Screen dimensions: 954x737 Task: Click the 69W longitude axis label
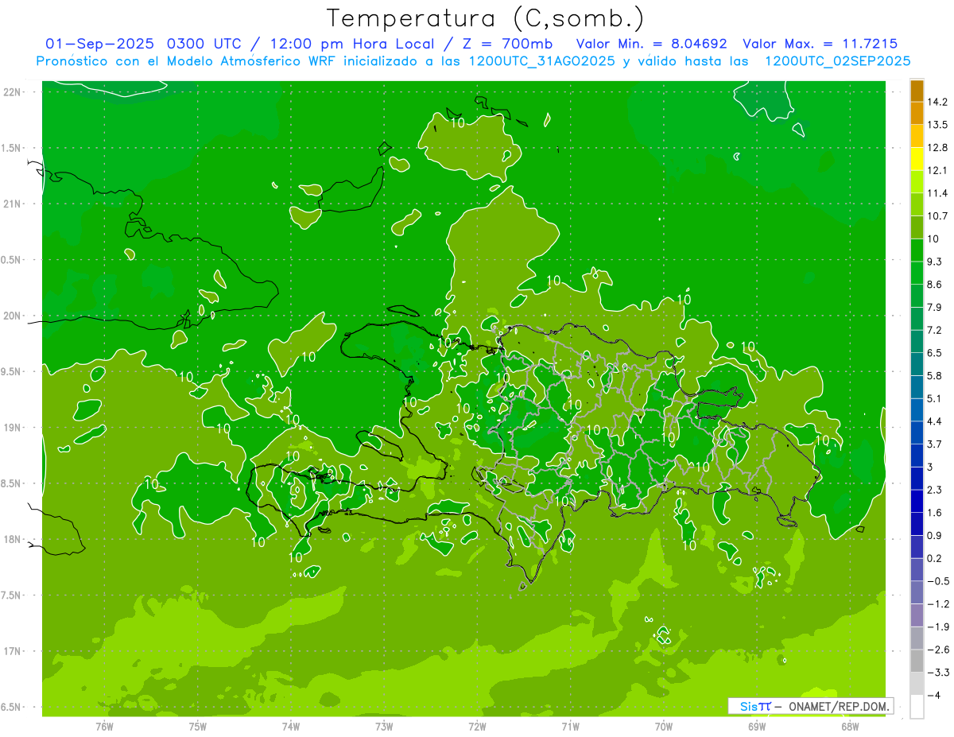pos(757,726)
